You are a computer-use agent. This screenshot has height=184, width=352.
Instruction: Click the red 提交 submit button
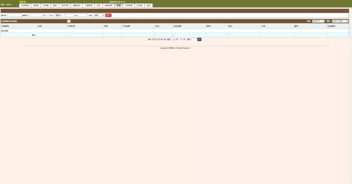108,15
